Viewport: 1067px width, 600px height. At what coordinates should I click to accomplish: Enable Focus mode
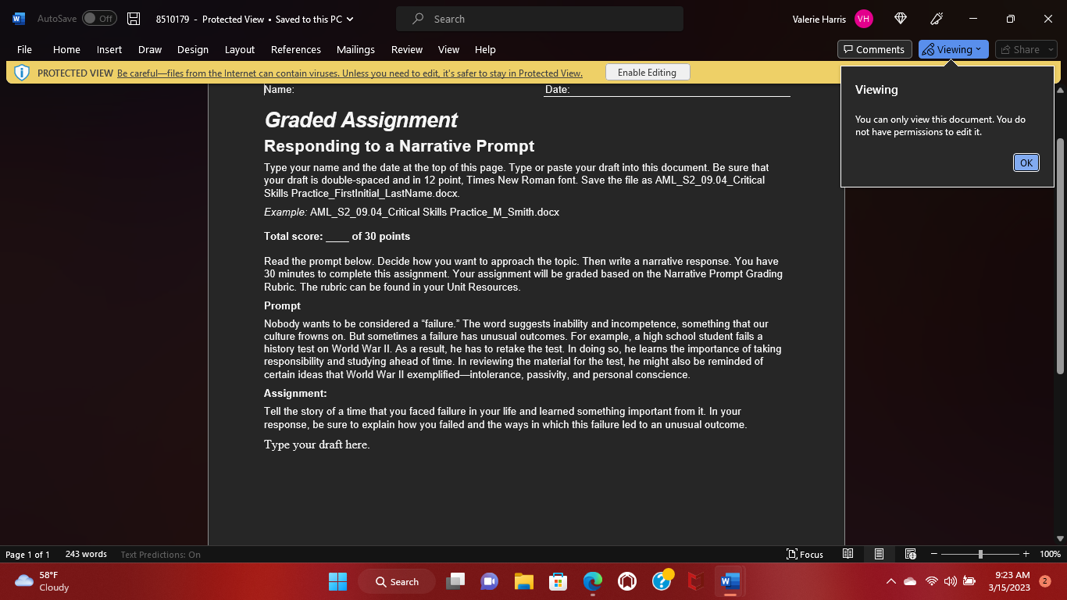coord(805,554)
